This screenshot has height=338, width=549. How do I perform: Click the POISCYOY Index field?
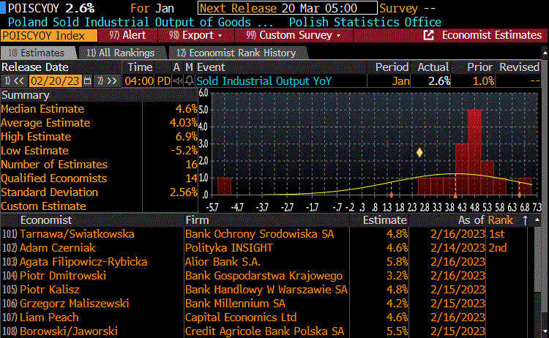pos(48,35)
